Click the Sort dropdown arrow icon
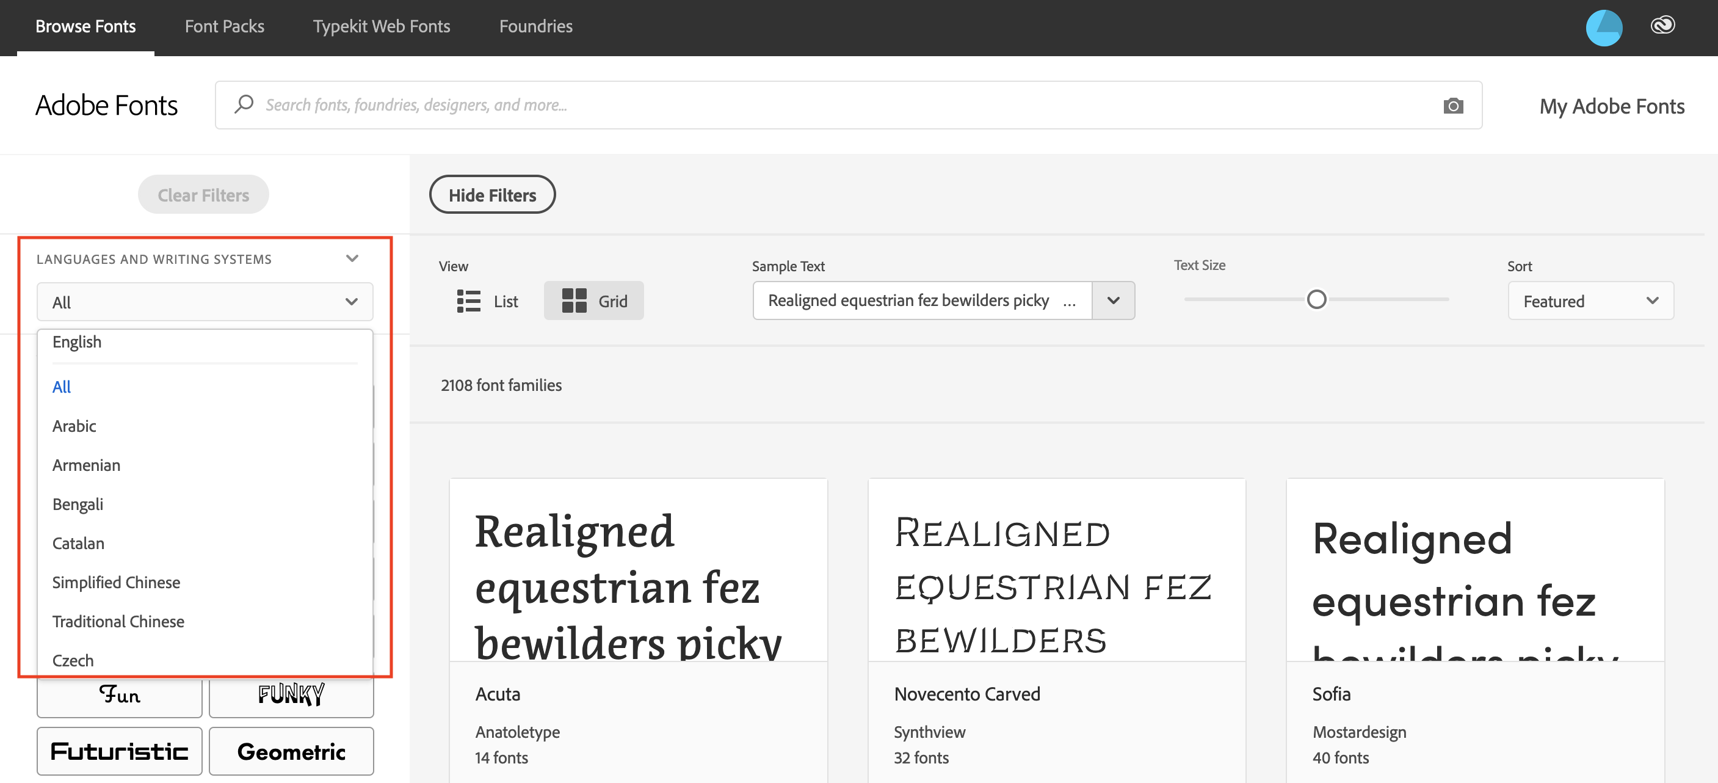Image resolution: width=1718 pixels, height=783 pixels. [1653, 300]
